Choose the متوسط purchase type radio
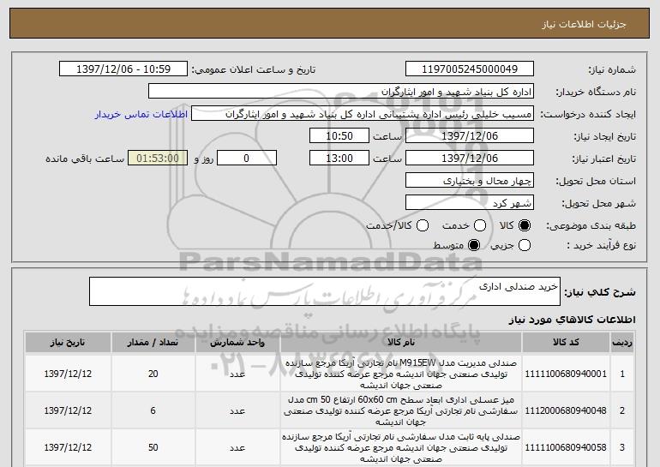Viewport: 660px width, 467px height. click(x=474, y=245)
